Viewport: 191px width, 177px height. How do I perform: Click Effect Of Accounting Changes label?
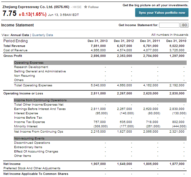36,152
